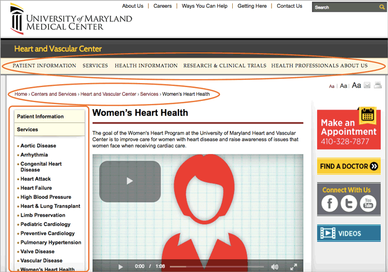This screenshot has width=388, height=272.
Task: Print page using printer icon
Action: pos(378,85)
